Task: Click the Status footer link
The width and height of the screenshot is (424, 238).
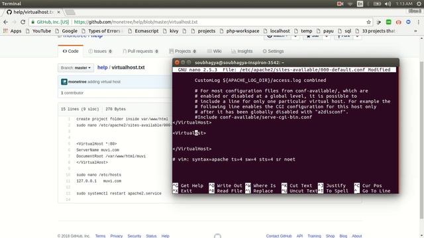Action: coord(151,236)
